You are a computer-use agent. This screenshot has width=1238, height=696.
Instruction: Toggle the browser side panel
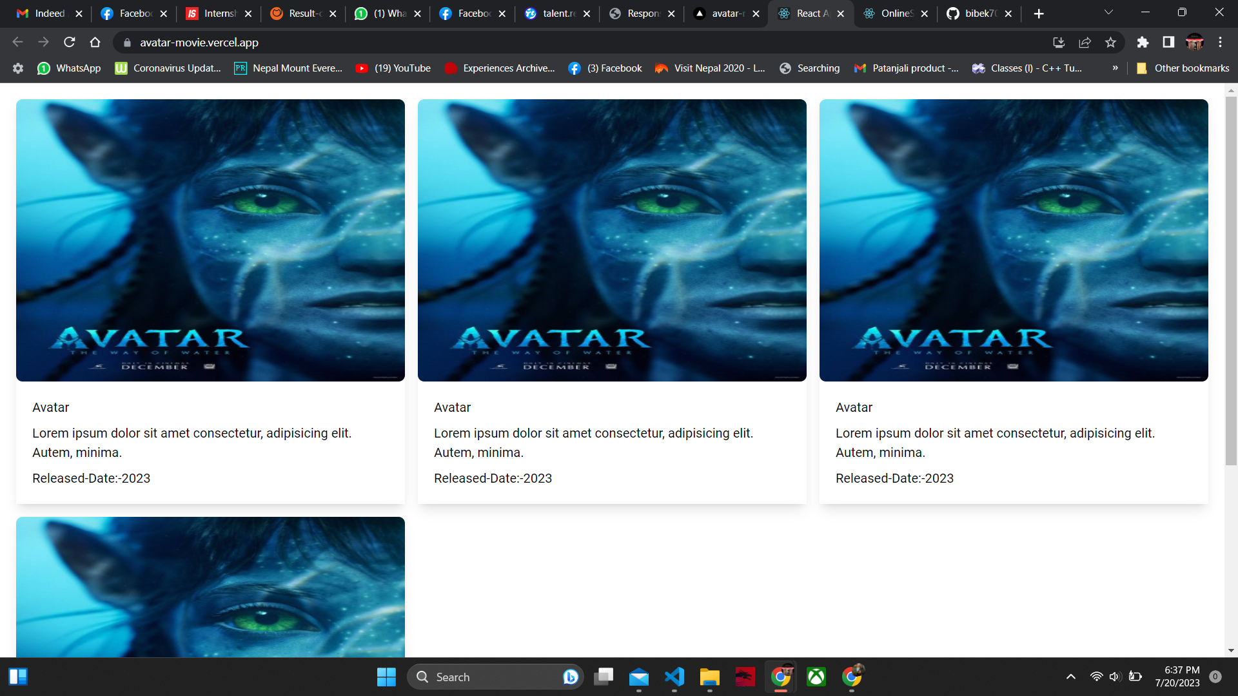click(x=1168, y=43)
